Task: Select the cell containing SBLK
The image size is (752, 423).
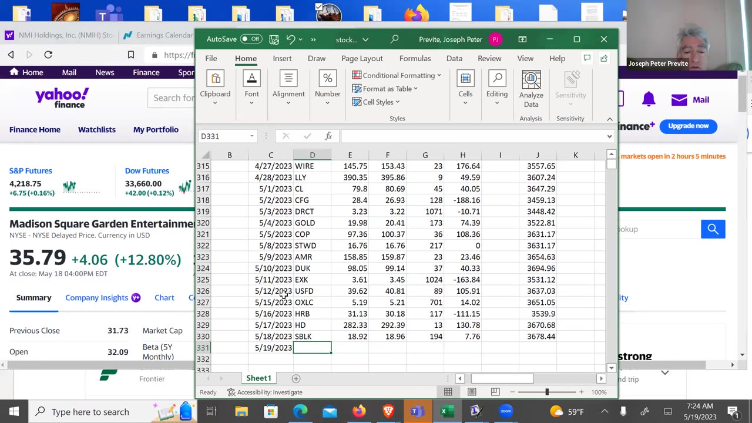Action: [x=312, y=337]
